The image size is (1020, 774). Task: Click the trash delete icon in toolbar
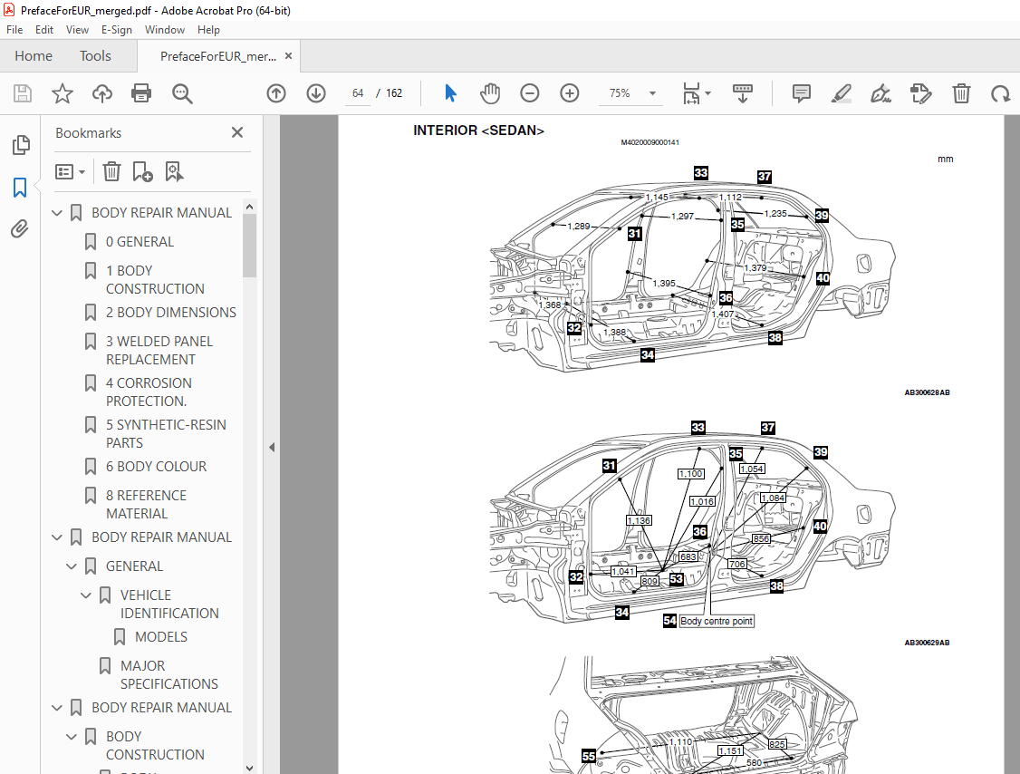coord(961,93)
